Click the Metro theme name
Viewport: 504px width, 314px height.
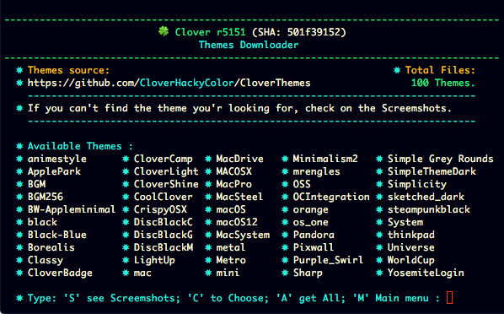[231, 260]
